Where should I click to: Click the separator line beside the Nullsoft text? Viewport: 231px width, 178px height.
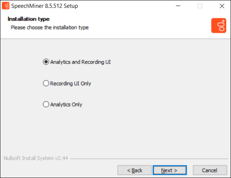pos(149,159)
